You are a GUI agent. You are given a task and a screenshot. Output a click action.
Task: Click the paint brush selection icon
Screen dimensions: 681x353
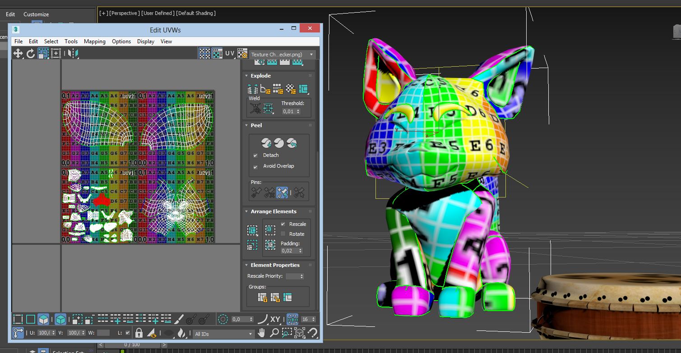(179, 319)
